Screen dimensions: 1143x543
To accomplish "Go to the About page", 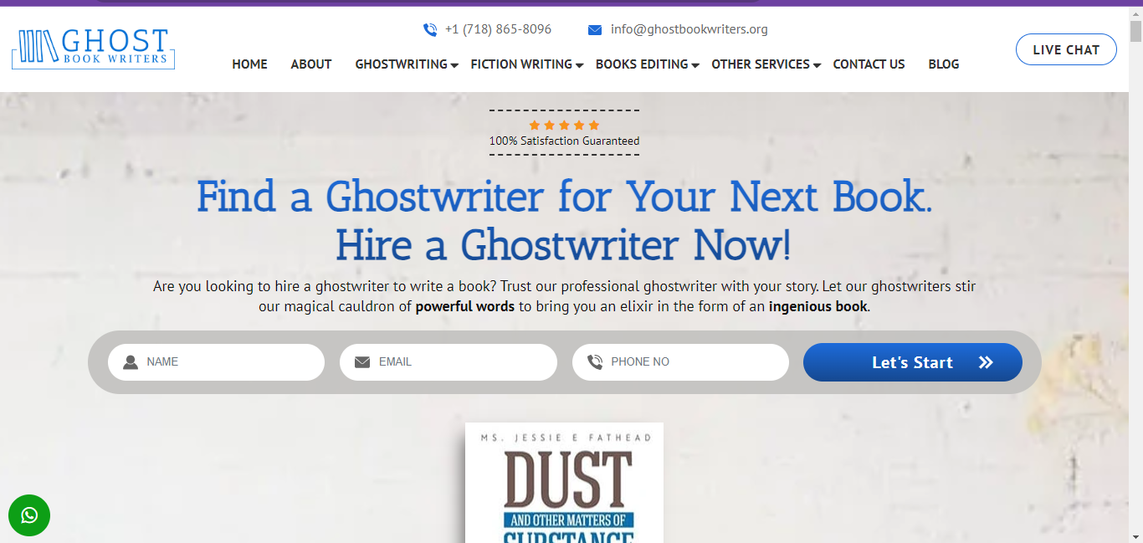I will coord(311,64).
